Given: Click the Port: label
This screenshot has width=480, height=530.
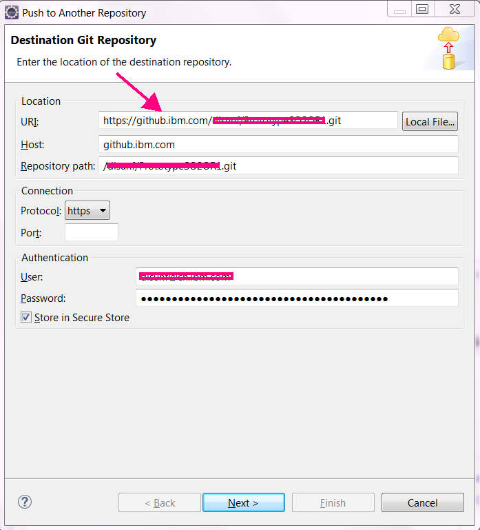Looking at the screenshot, I should [x=31, y=232].
